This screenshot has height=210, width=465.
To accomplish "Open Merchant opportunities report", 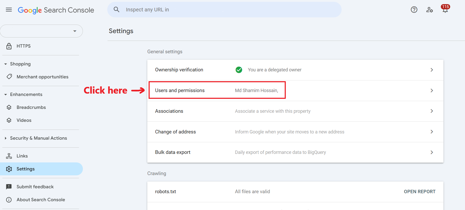I will [x=42, y=77].
